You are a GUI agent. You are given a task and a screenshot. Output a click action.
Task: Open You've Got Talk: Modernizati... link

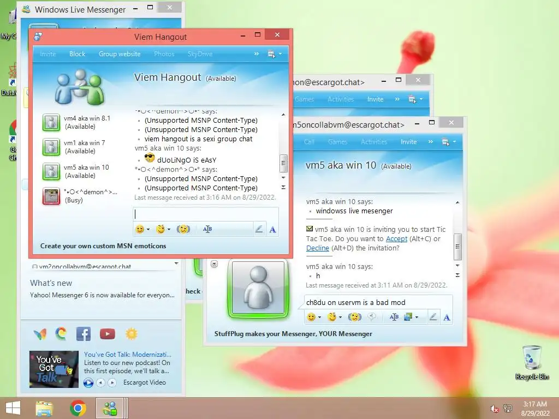[x=128, y=355]
